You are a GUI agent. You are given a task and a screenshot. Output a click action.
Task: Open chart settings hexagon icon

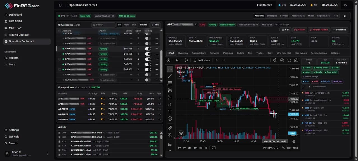282,60
